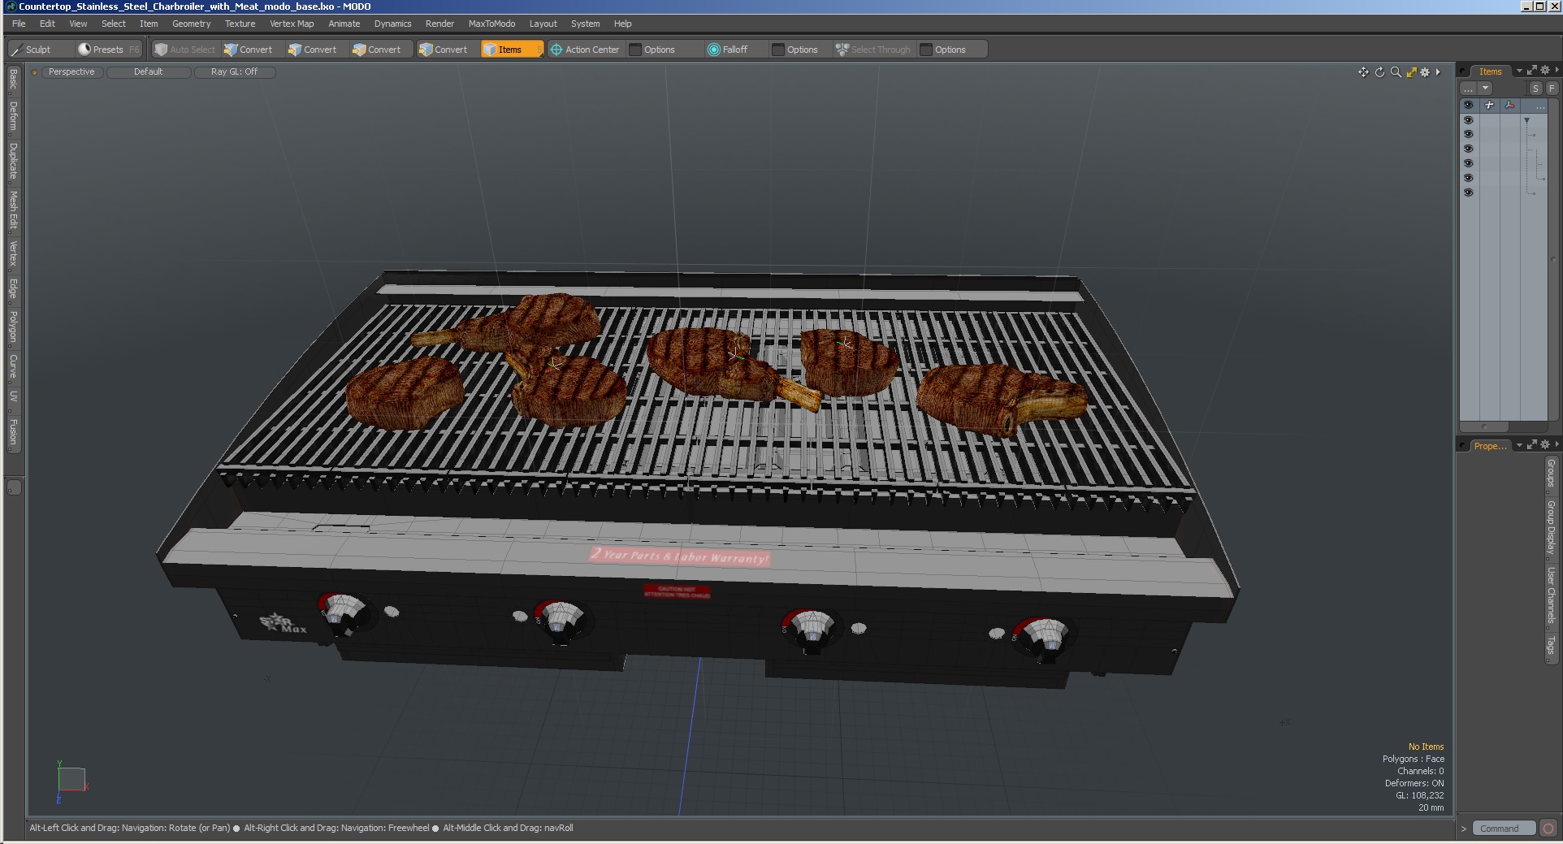Maximize the Properties panel

pos(1532,444)
